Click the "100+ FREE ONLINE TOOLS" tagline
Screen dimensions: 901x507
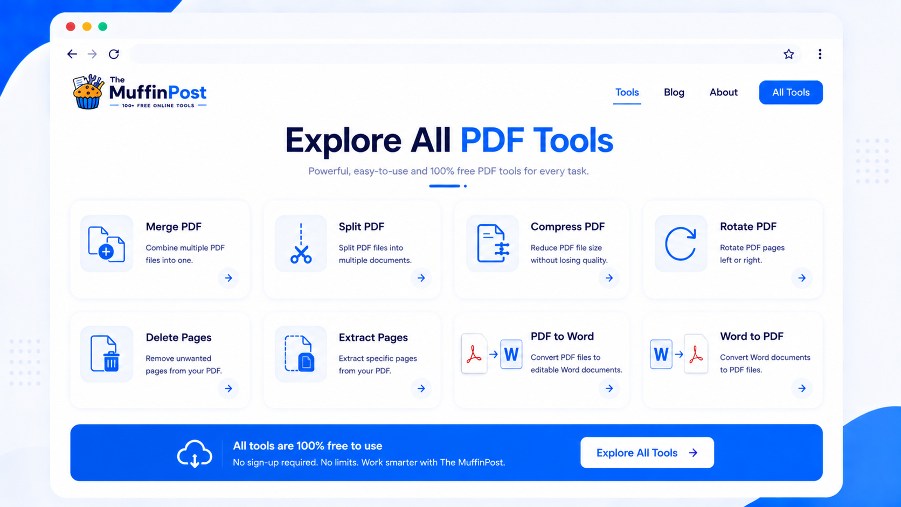click(158, 106)
